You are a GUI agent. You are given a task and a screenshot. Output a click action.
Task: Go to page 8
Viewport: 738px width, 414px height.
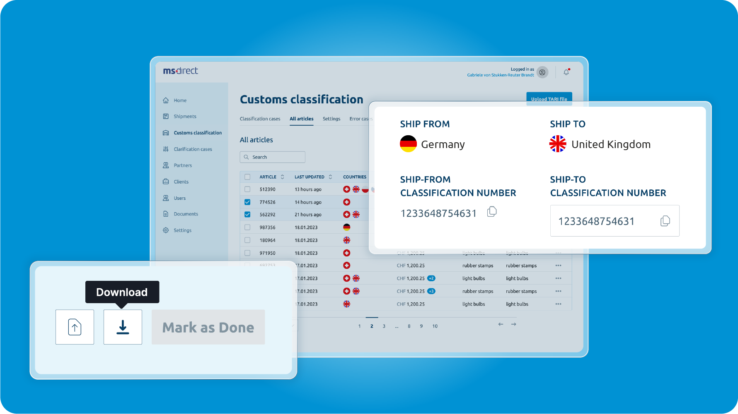pyautogui.click(x=409, y=326)
